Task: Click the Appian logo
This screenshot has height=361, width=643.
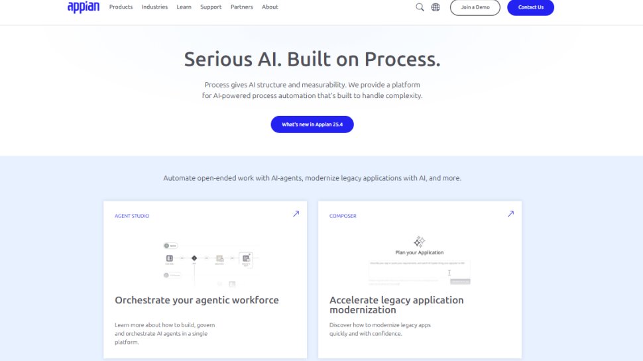Action: pyautogui.click(x=84, y=7)
